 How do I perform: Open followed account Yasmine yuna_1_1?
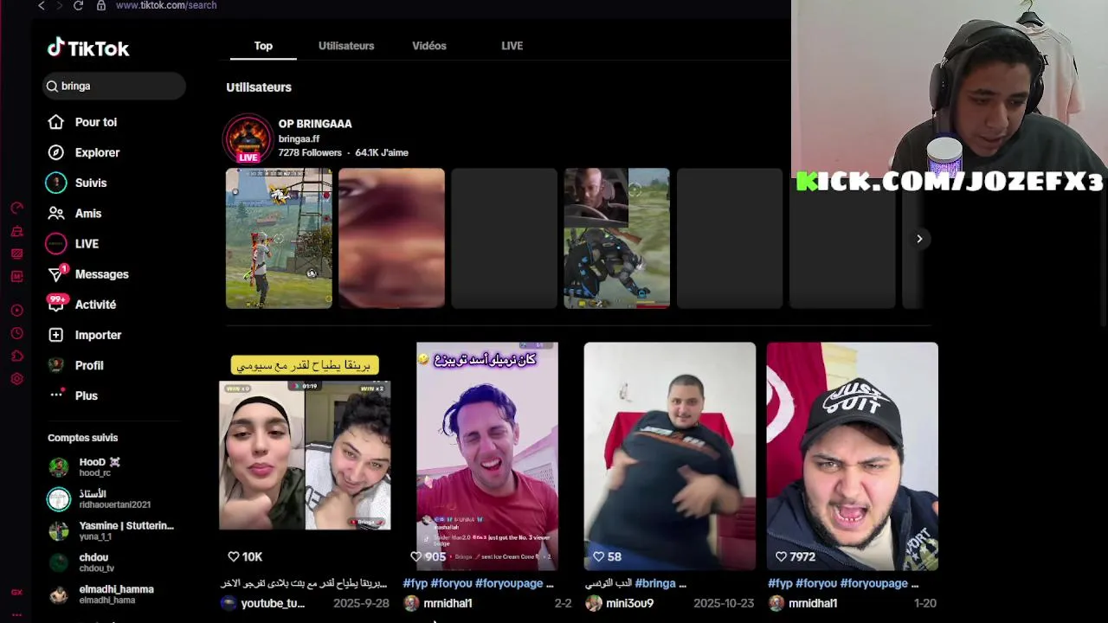click(x=111, y=530)
